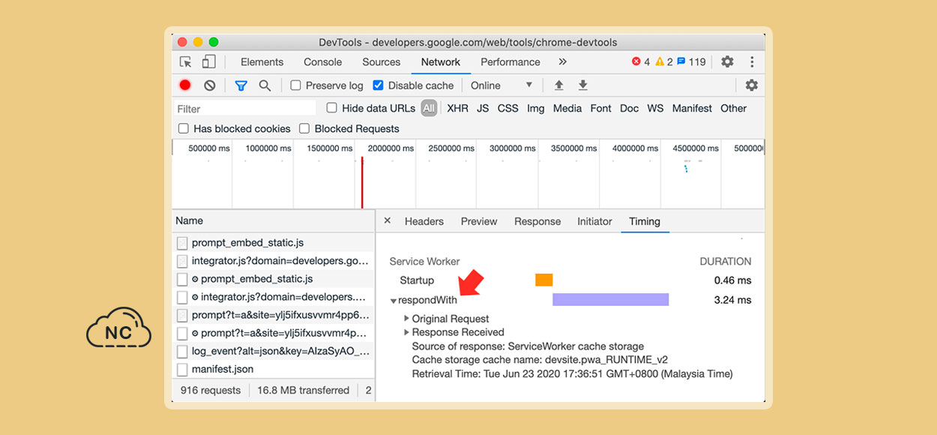Click the orange Startup timing bar

click(x=543, y=280)
